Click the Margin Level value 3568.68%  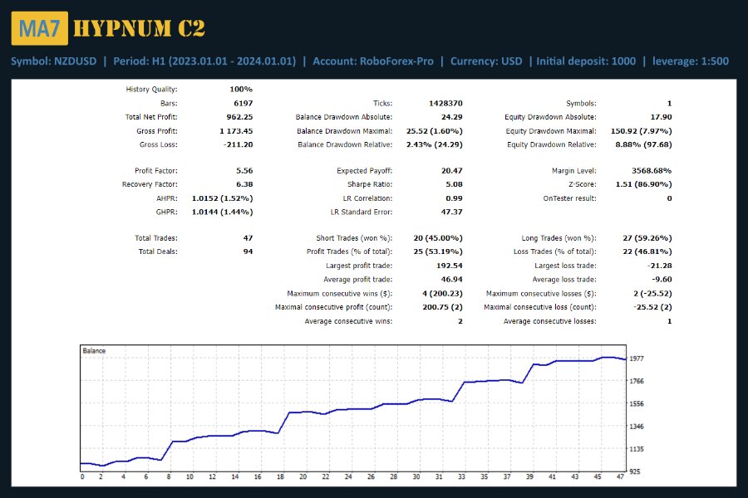pyautogui.click(x=651, y=171)
